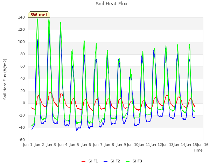Click the Time axis label
Screen dimensions: 224x168
pos(198,150)
